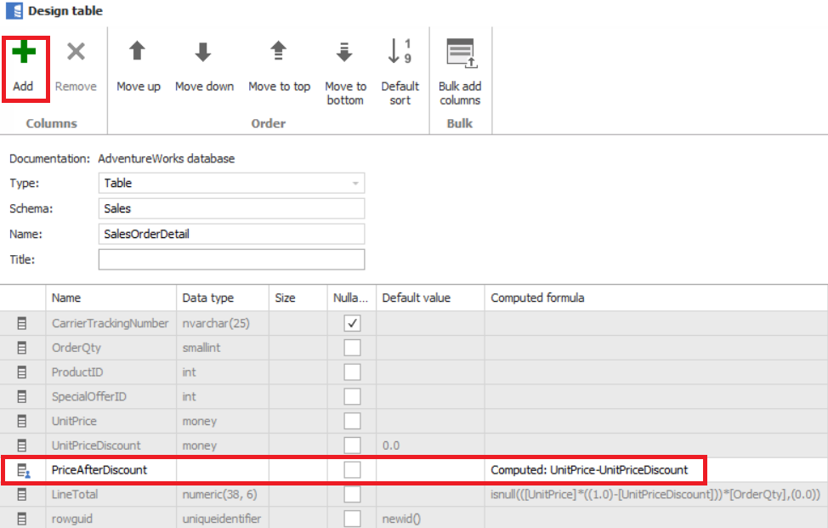The width and height of the screenshot is (828, 528).
Task: Click the empty Title text field
Action: click(231, 259)
